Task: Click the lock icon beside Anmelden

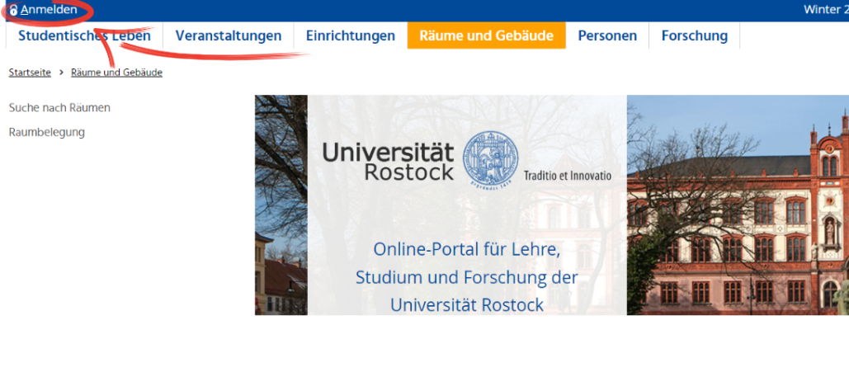Action: tap(13, 10)
